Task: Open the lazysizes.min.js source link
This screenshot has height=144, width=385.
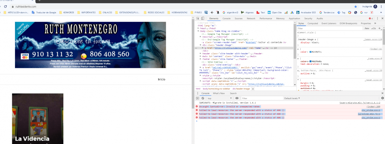Action: [369, 114]
